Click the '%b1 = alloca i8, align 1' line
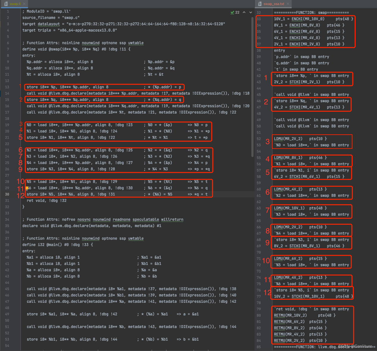Image resolution: width=377 pixels, height=351 pixels. 94,263
